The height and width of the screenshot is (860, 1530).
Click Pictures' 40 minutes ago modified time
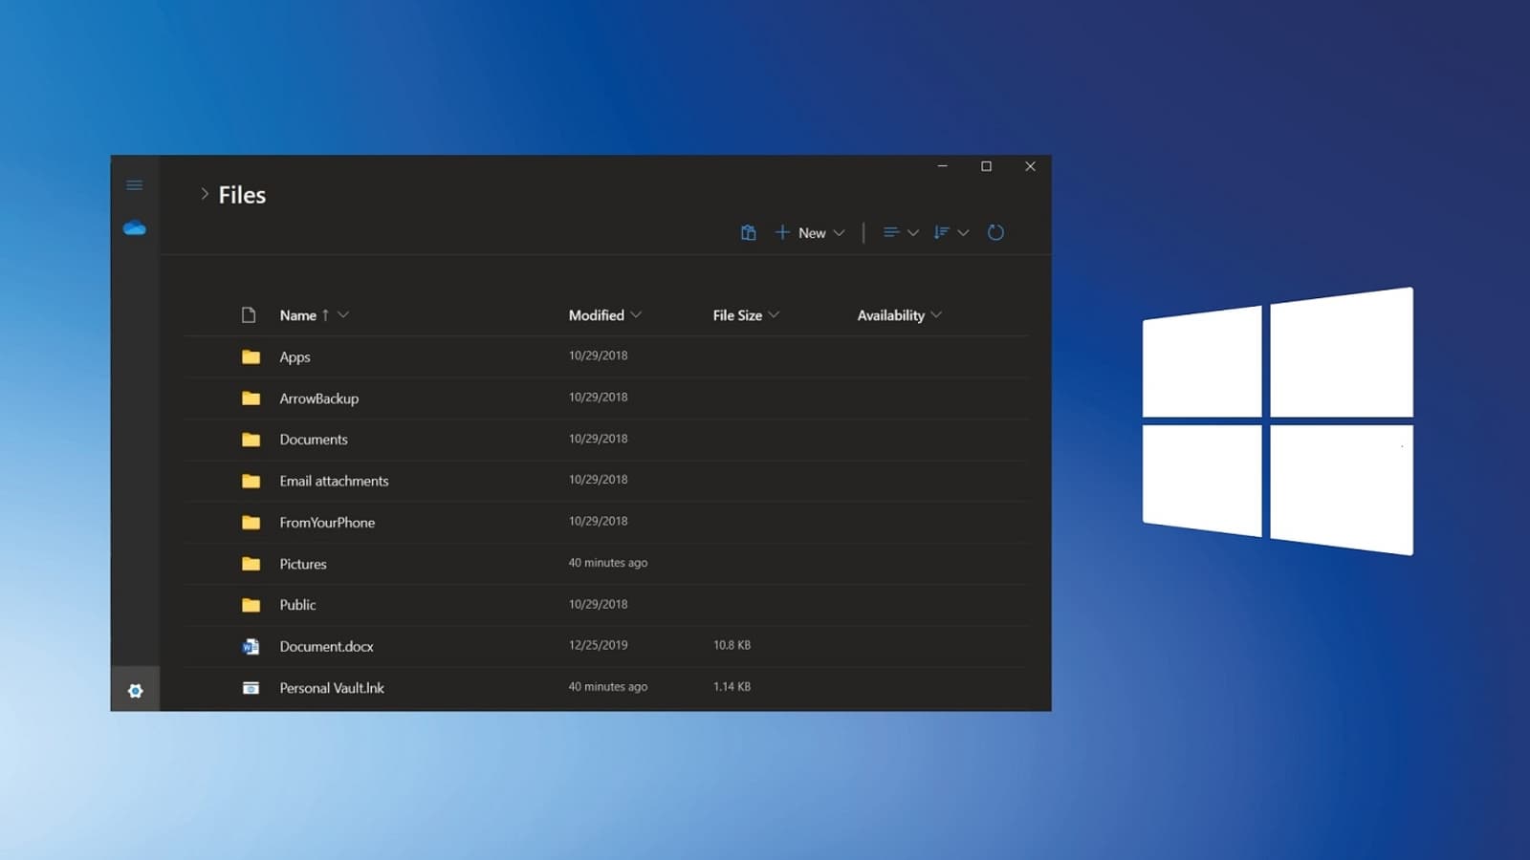[608, 563]
